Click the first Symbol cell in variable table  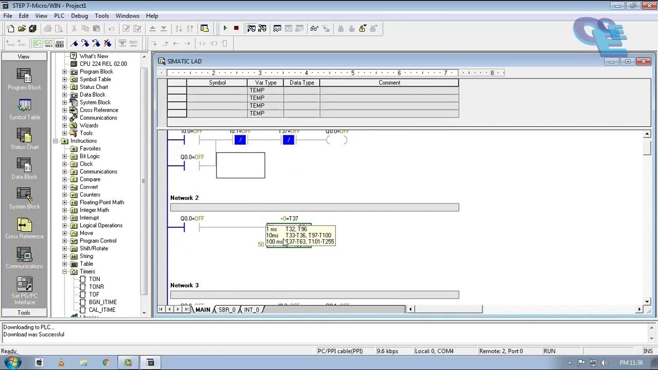click(x=217, y=90)
